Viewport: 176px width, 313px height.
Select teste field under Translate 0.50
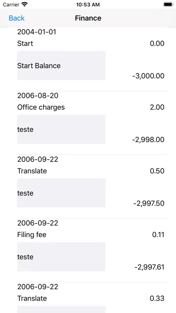coord(61,193)
